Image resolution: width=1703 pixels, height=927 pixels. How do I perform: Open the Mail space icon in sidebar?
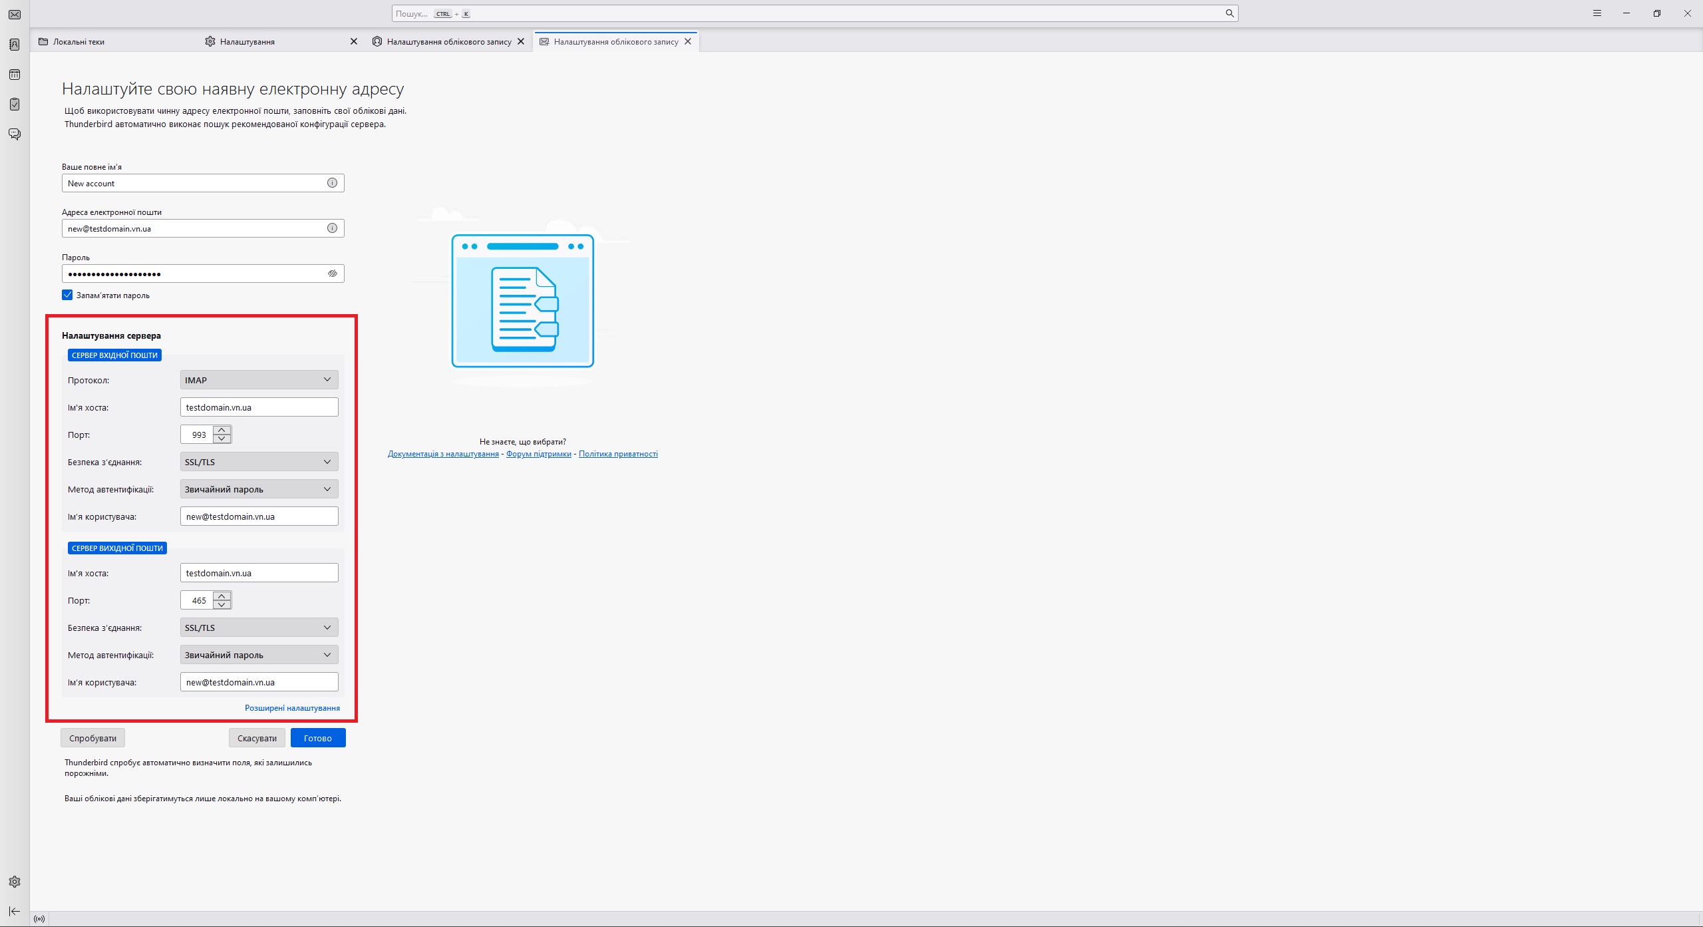(15, 15)
